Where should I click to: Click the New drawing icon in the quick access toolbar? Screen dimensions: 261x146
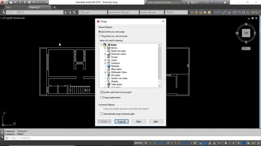[11, 2]
